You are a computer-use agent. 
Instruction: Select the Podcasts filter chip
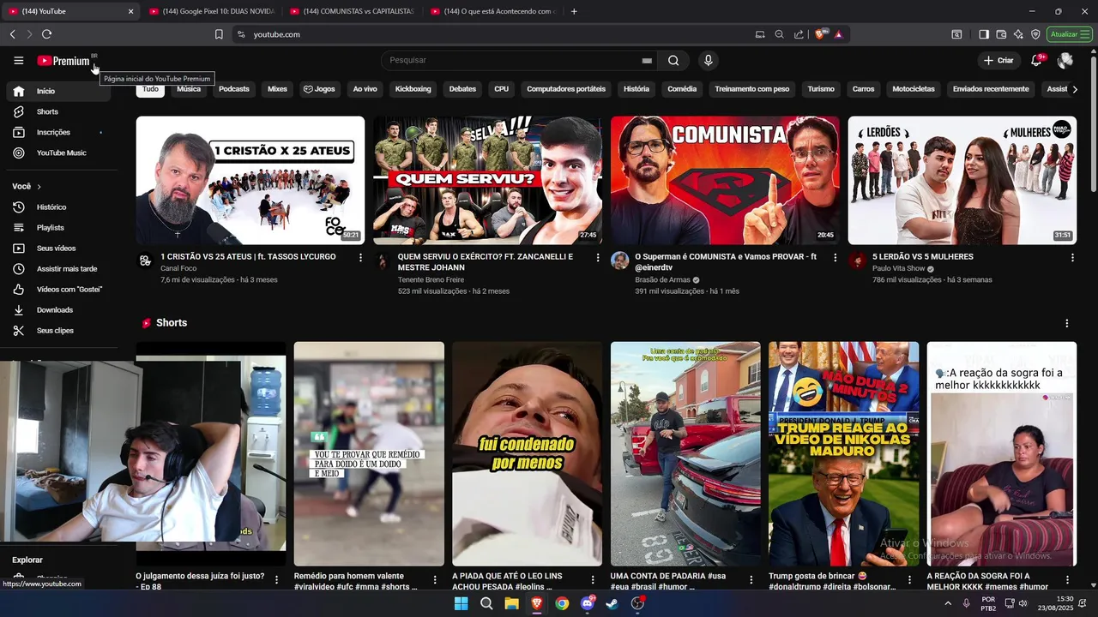234,89
